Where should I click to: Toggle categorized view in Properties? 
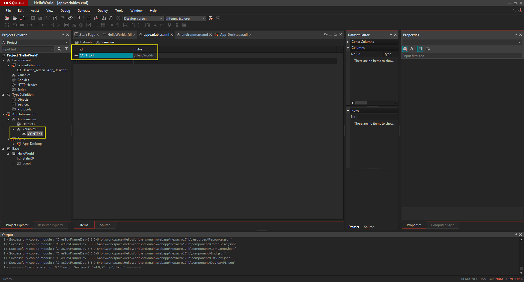tap(405, 49)
